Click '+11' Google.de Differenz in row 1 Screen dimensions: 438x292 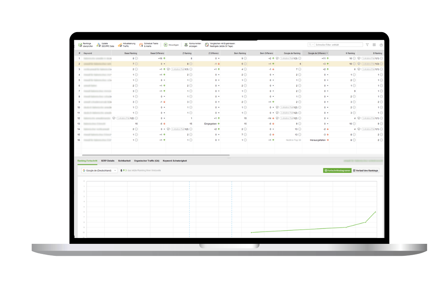(323, 58)
